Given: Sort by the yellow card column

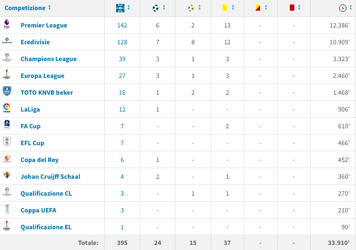Looking at the screenshot, I should point(228,8).
